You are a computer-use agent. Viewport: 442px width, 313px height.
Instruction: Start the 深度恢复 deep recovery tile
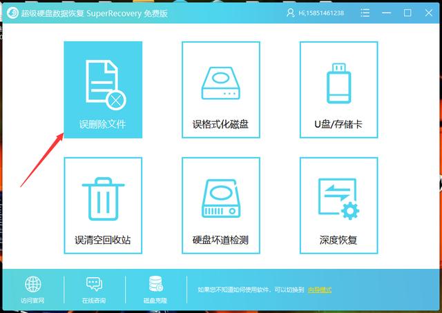tap(338, 205)
